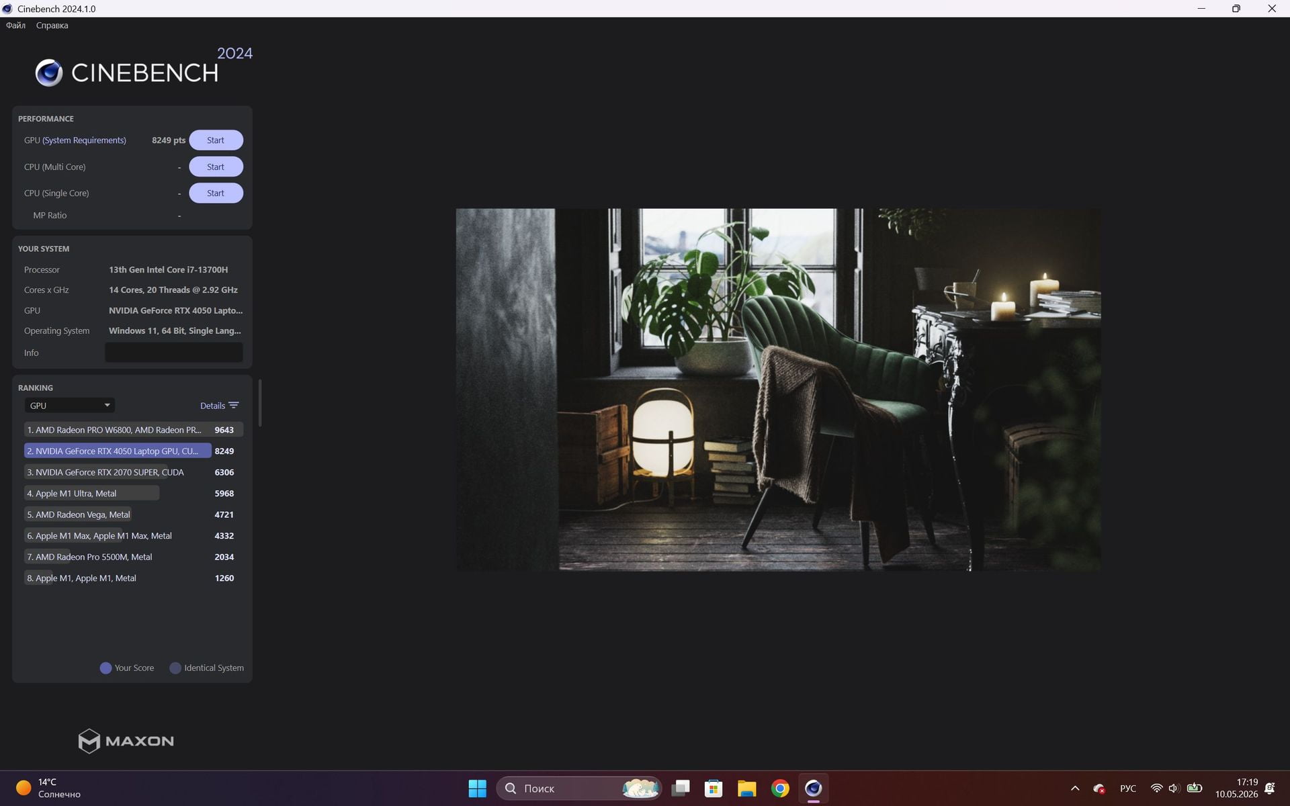1290x806 pixels.
Task: Open the Файл menu
Action: (15, 26)
